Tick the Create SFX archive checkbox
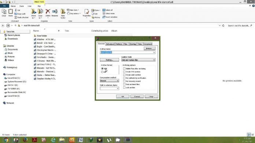The height and width of the screenshot is (143, 255). coord(124,72)
